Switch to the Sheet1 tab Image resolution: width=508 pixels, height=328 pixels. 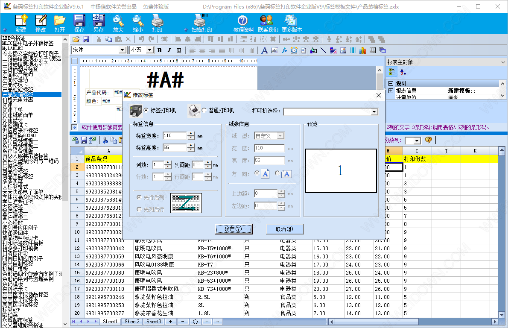click(110, 322)
